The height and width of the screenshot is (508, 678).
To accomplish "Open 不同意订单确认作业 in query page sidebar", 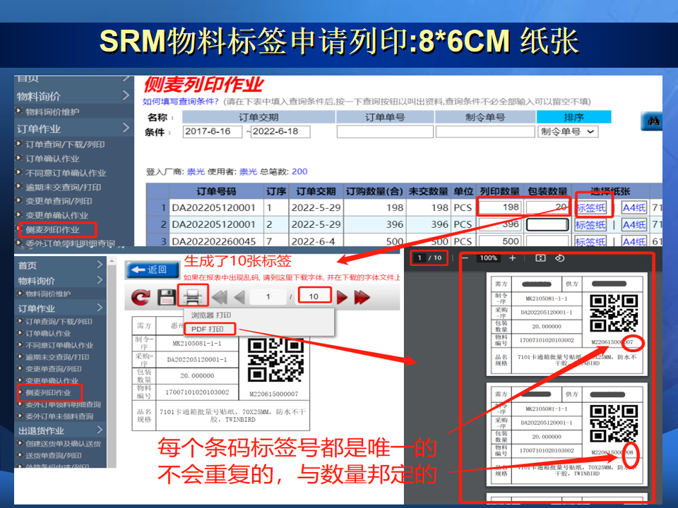I will coord(65,173).
